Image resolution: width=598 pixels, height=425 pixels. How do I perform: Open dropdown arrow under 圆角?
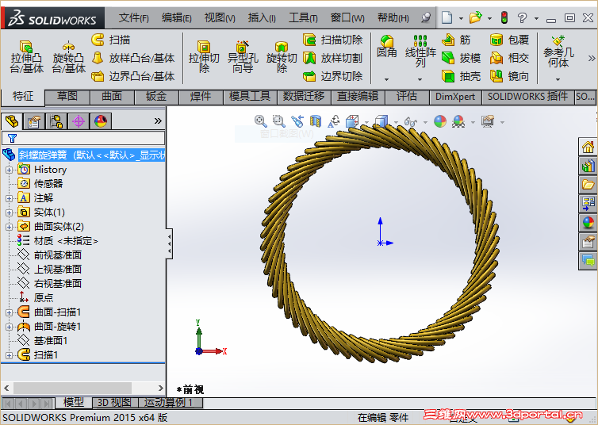point(387,79)
